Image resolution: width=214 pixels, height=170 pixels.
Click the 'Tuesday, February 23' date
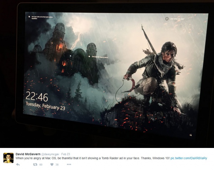(x=45, y=106)
